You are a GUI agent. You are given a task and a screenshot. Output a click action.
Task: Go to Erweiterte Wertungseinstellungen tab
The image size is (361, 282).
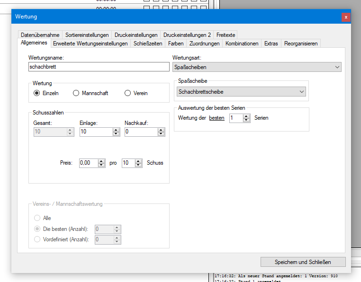coord(90,44)
